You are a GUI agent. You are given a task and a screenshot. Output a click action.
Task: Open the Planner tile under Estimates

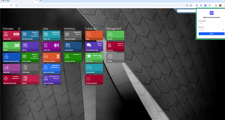30,46
